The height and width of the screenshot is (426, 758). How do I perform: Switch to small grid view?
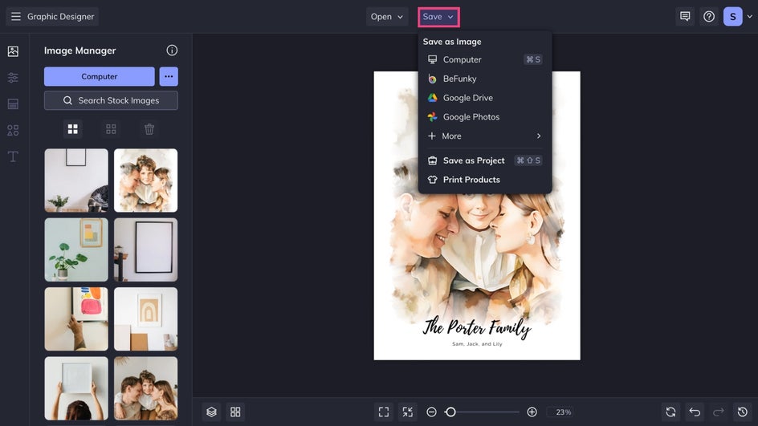[111, 129]
